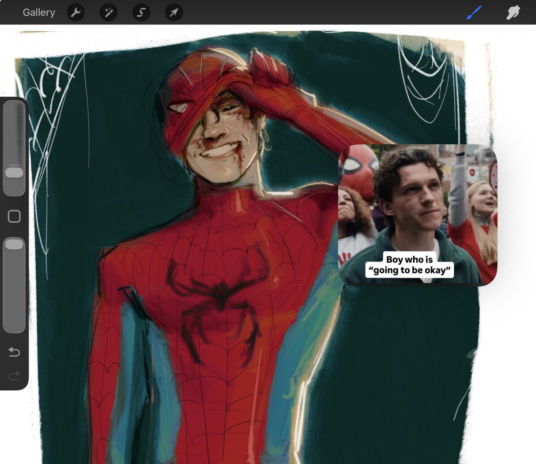Click the brush opacity slider handle
This screenshot has height=464, width=536.
[x=14, y=244]
